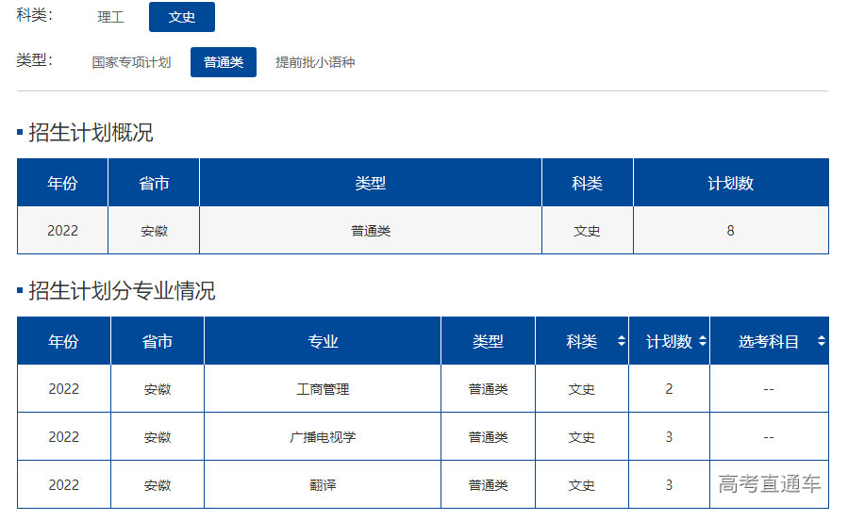848x521 pixels.
Task: Click the sort arrows beside 科类 header
Action: [x=621, y=342]
